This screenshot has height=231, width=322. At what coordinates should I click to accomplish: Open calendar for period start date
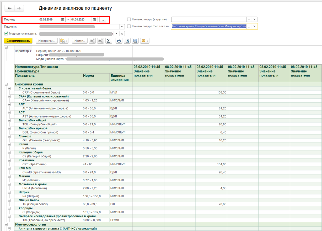pos(63,20)
